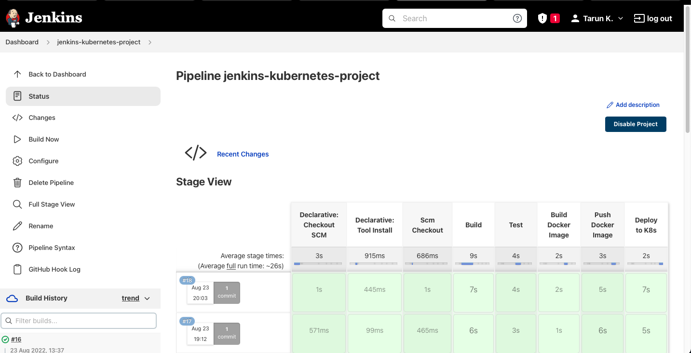
Task: Click the Build History cloud icon
Action: point(12,298)
